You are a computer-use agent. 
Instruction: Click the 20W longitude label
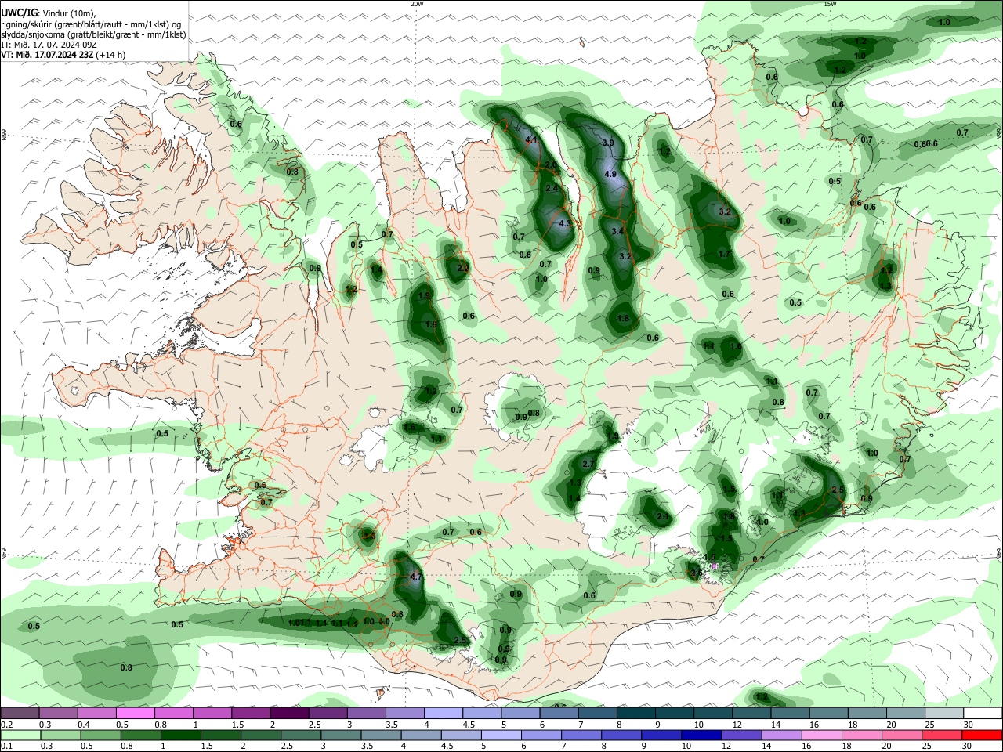[x=417, y=4]
